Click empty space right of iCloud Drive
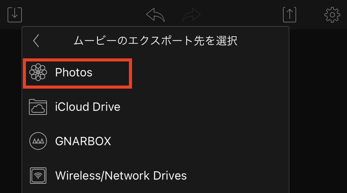The width and height of the screenshot is (347, 193). click(x=204, y=107)
